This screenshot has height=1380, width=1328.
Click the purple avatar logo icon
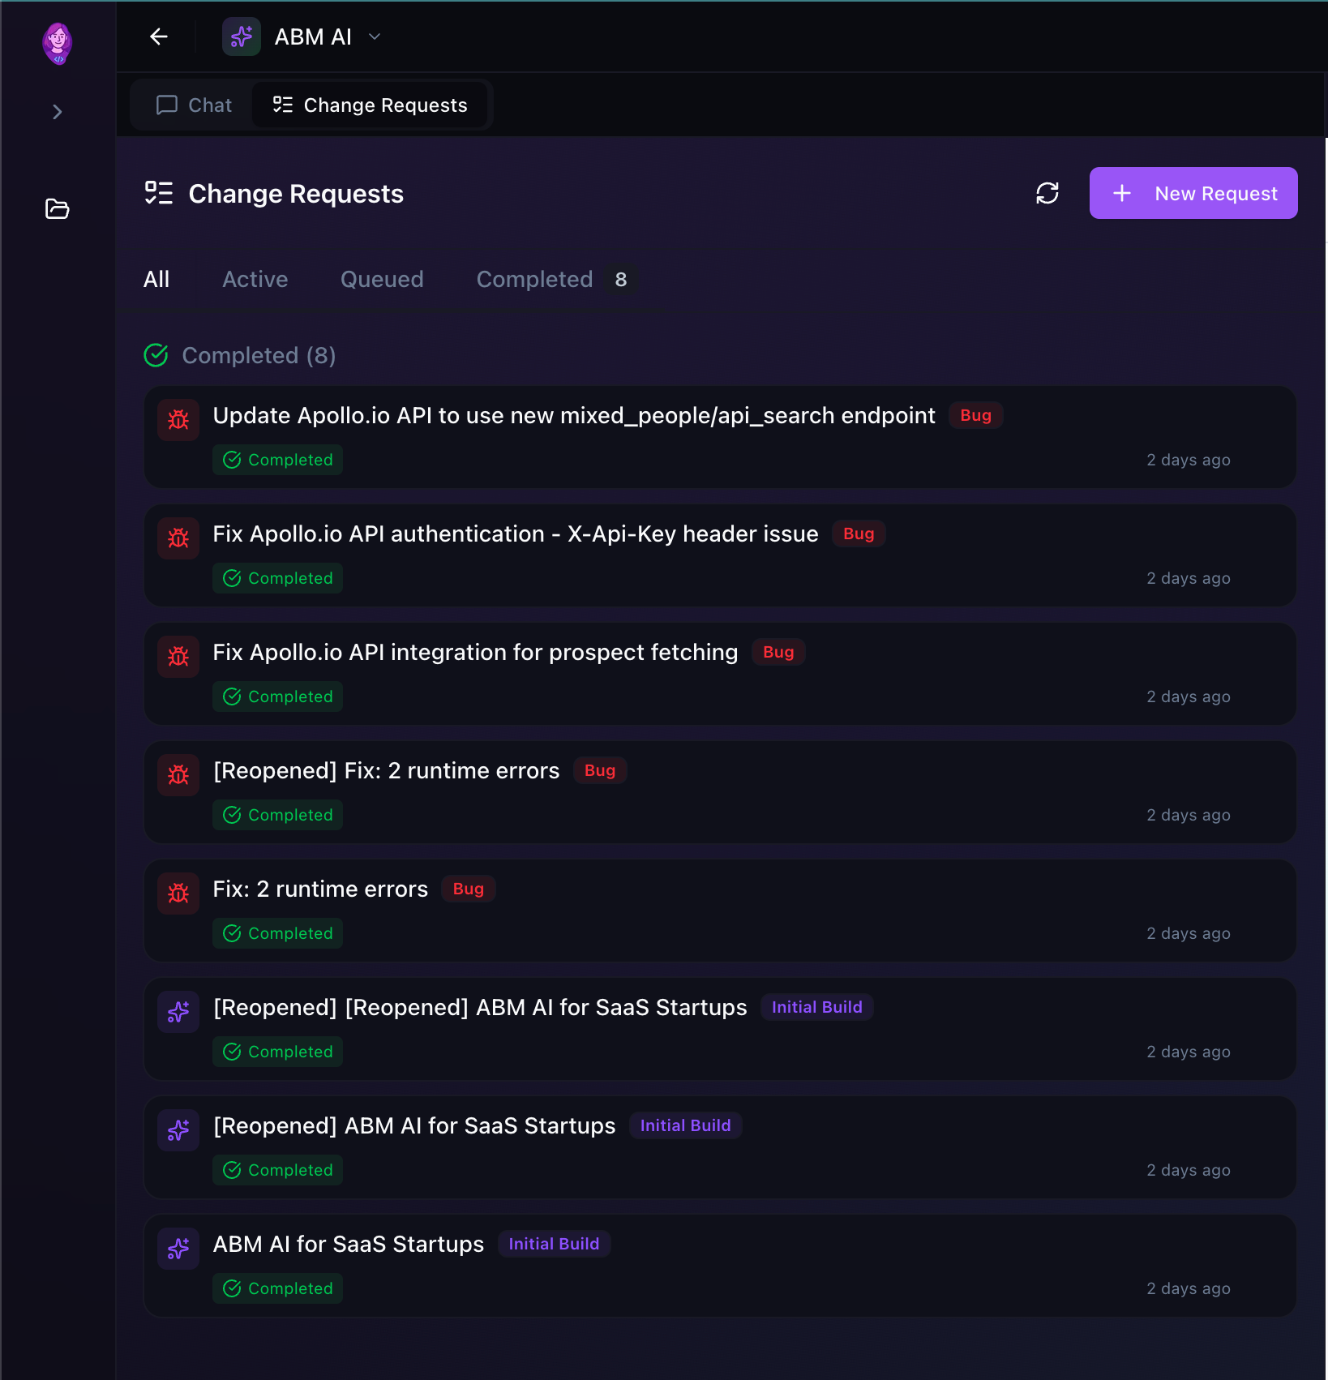(x=58, y=44)
